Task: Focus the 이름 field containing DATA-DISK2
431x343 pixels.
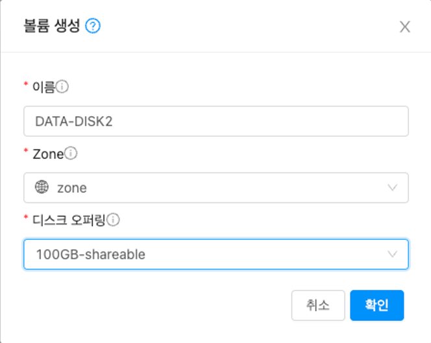Action: [x=215, y=121]
